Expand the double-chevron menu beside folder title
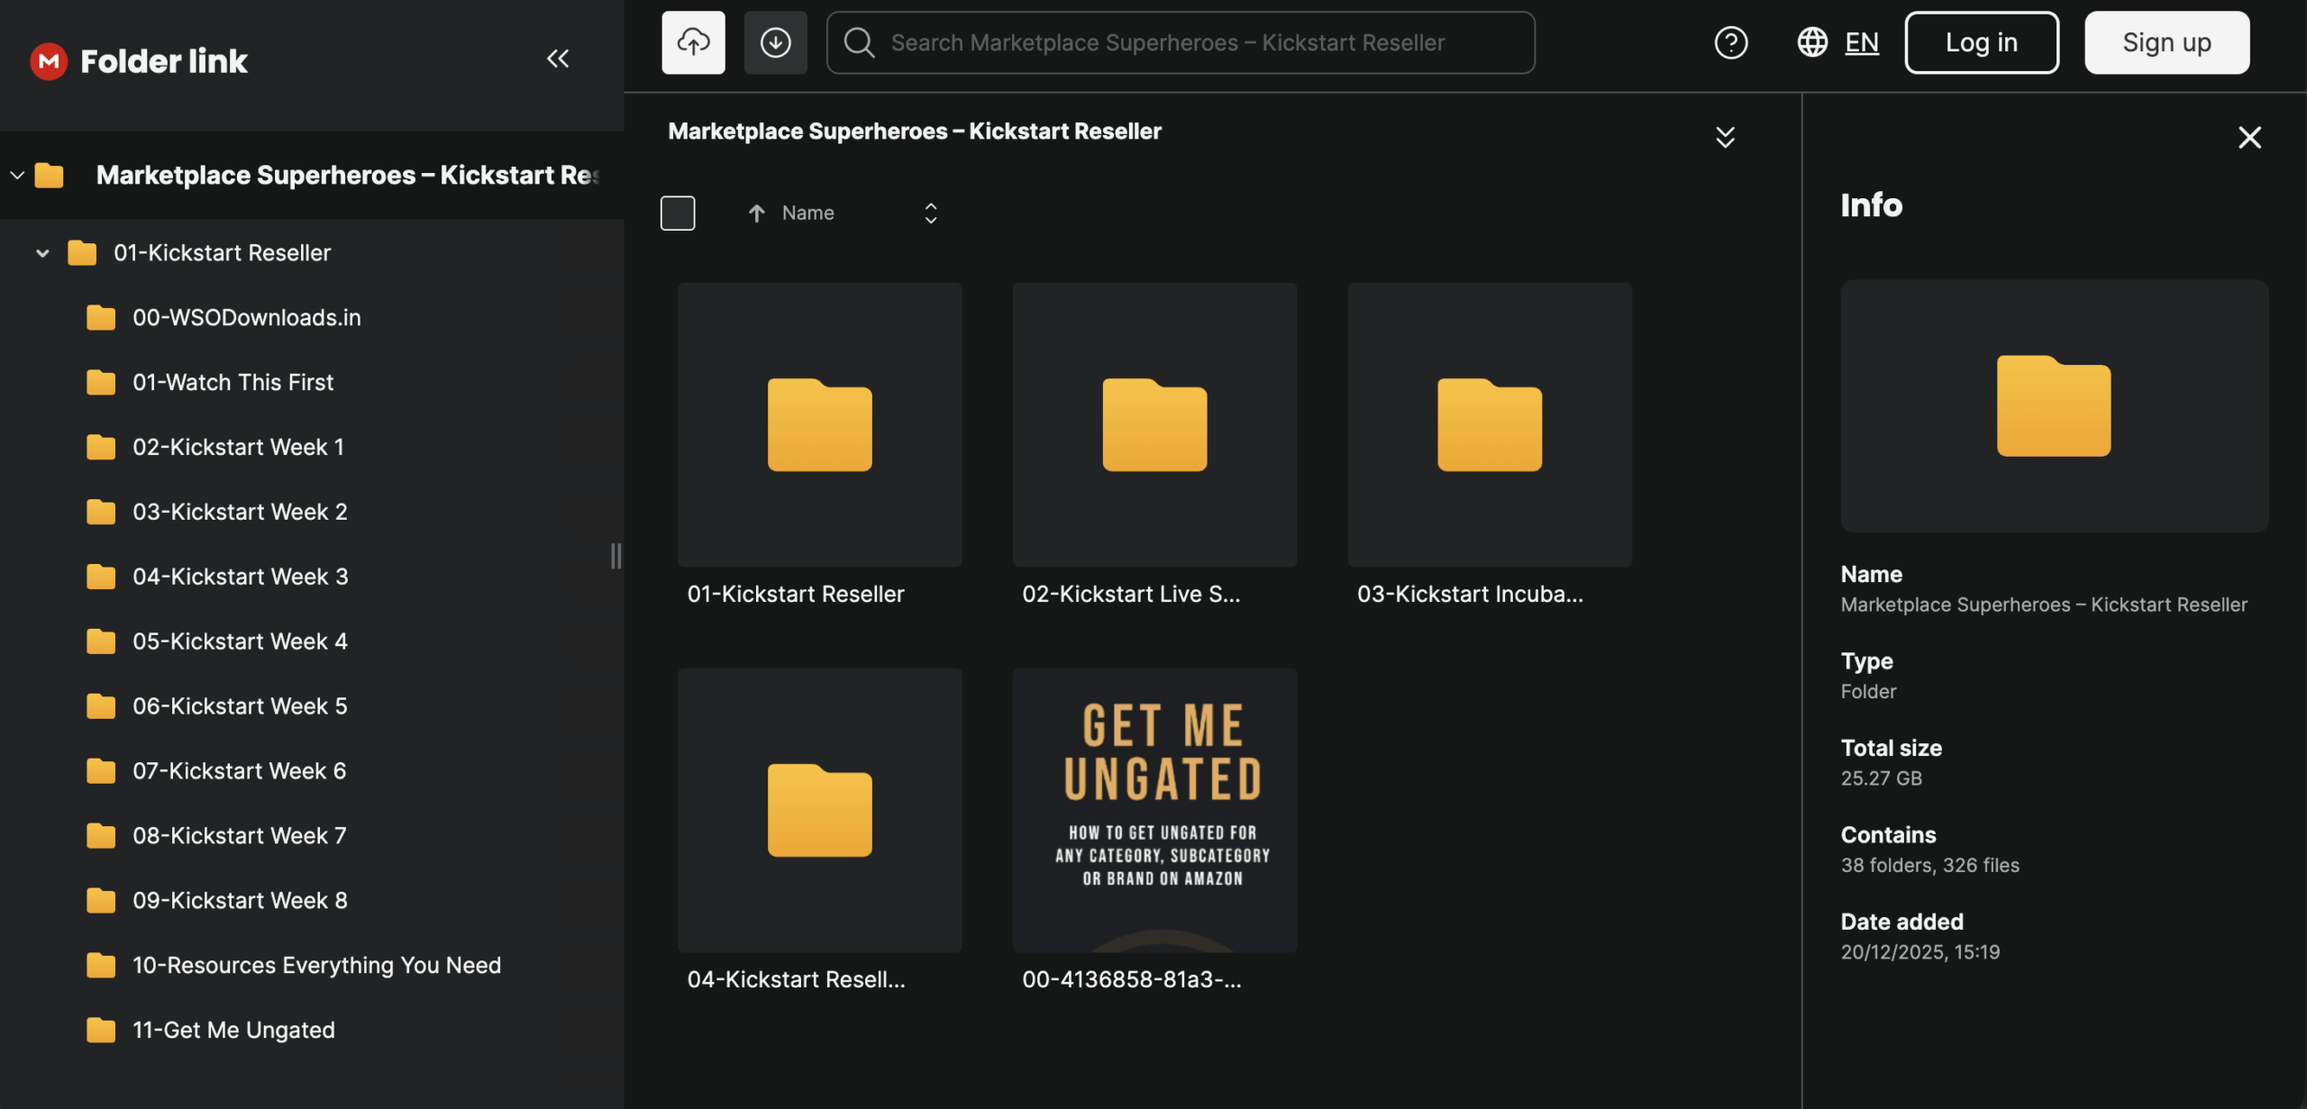The width and height of the screenshot is (2307, 1109). 1725,137
